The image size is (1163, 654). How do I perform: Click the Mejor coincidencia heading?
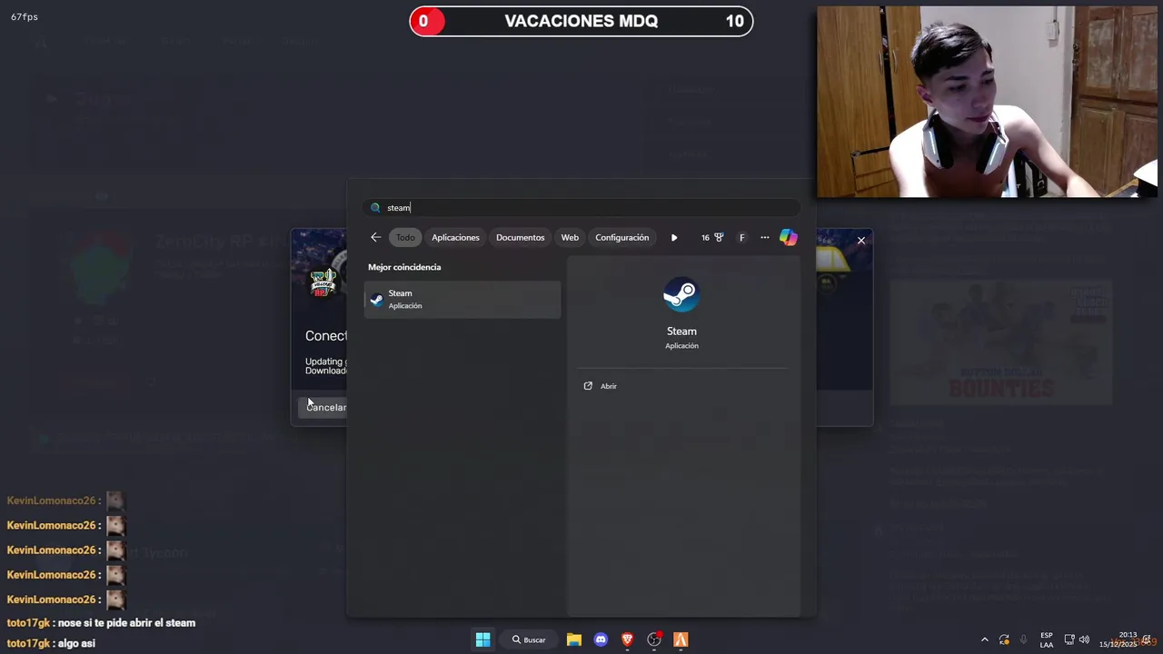click(404, 267)
